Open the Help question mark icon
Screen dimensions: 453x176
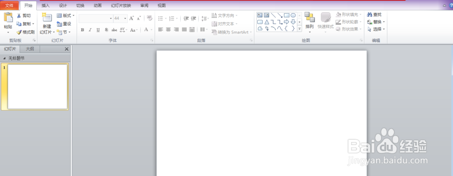coord(451,5)
